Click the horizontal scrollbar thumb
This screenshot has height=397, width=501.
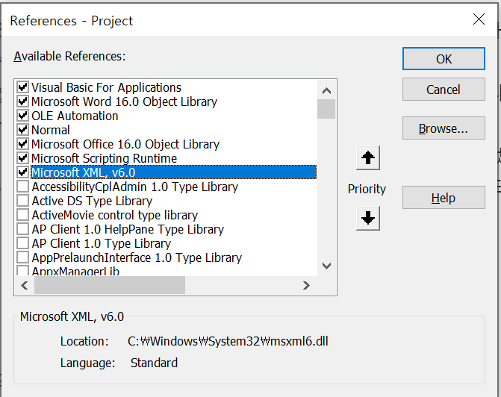click(x=110, y=285)
